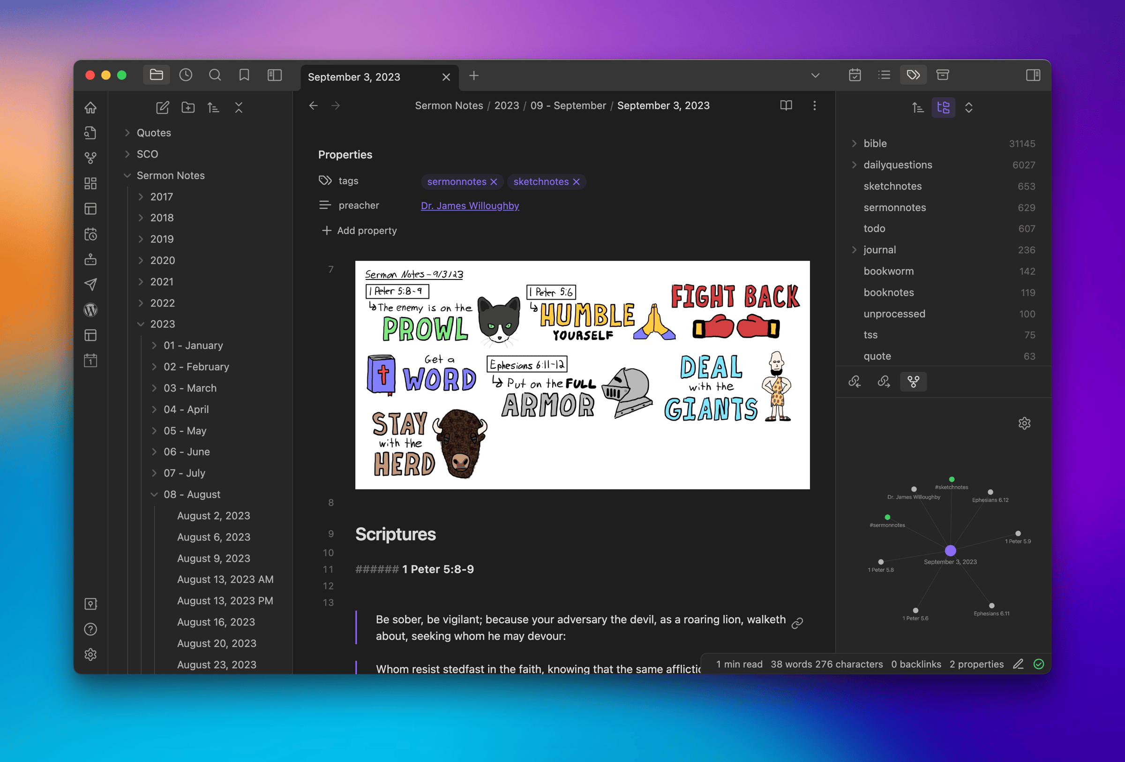Open a new tab with plus
Image resolution: width=1125 pixels, height=762 pixels.
474,75
